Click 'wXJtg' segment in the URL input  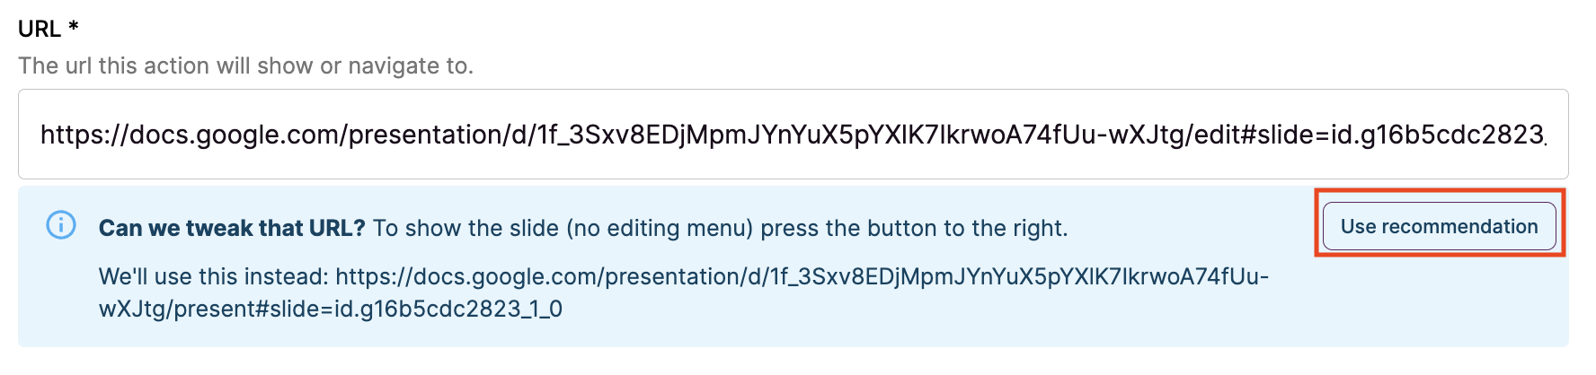[1152, 135]
